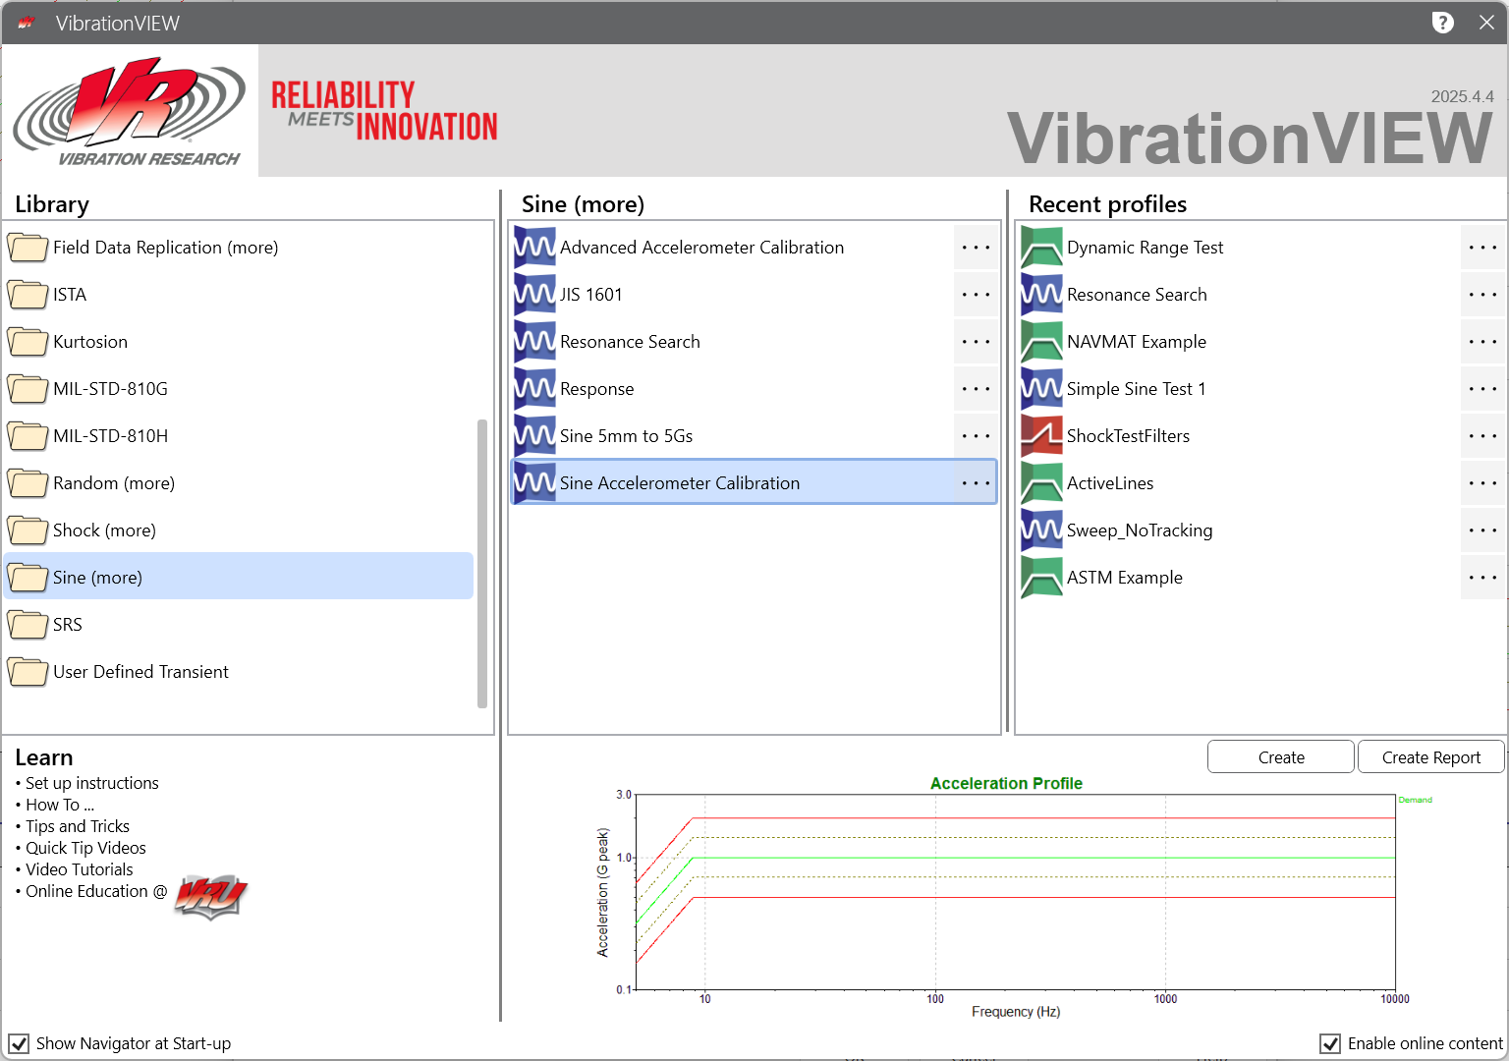This screenshot has width=1509, height=1061.
Task: Click the Acceleration Profile graph preview
Action: [x=1014, y=894]
